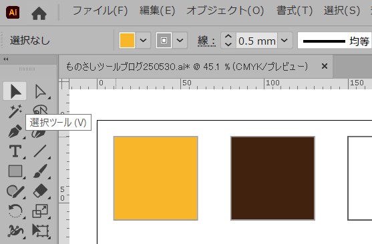
Task: Collapse the toolbar with double-arrow icon
Action: click(6, 59)
